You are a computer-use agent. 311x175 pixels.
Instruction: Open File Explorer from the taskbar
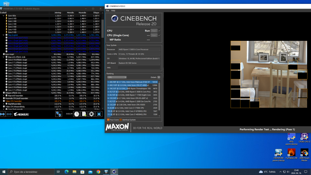click(74, 172)
